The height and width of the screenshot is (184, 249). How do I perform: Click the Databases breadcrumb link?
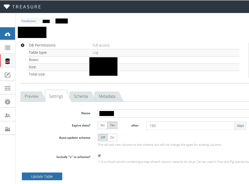28,21
